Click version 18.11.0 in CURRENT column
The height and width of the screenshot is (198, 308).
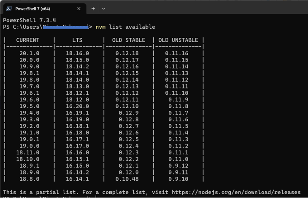click(x=28, y=153)
